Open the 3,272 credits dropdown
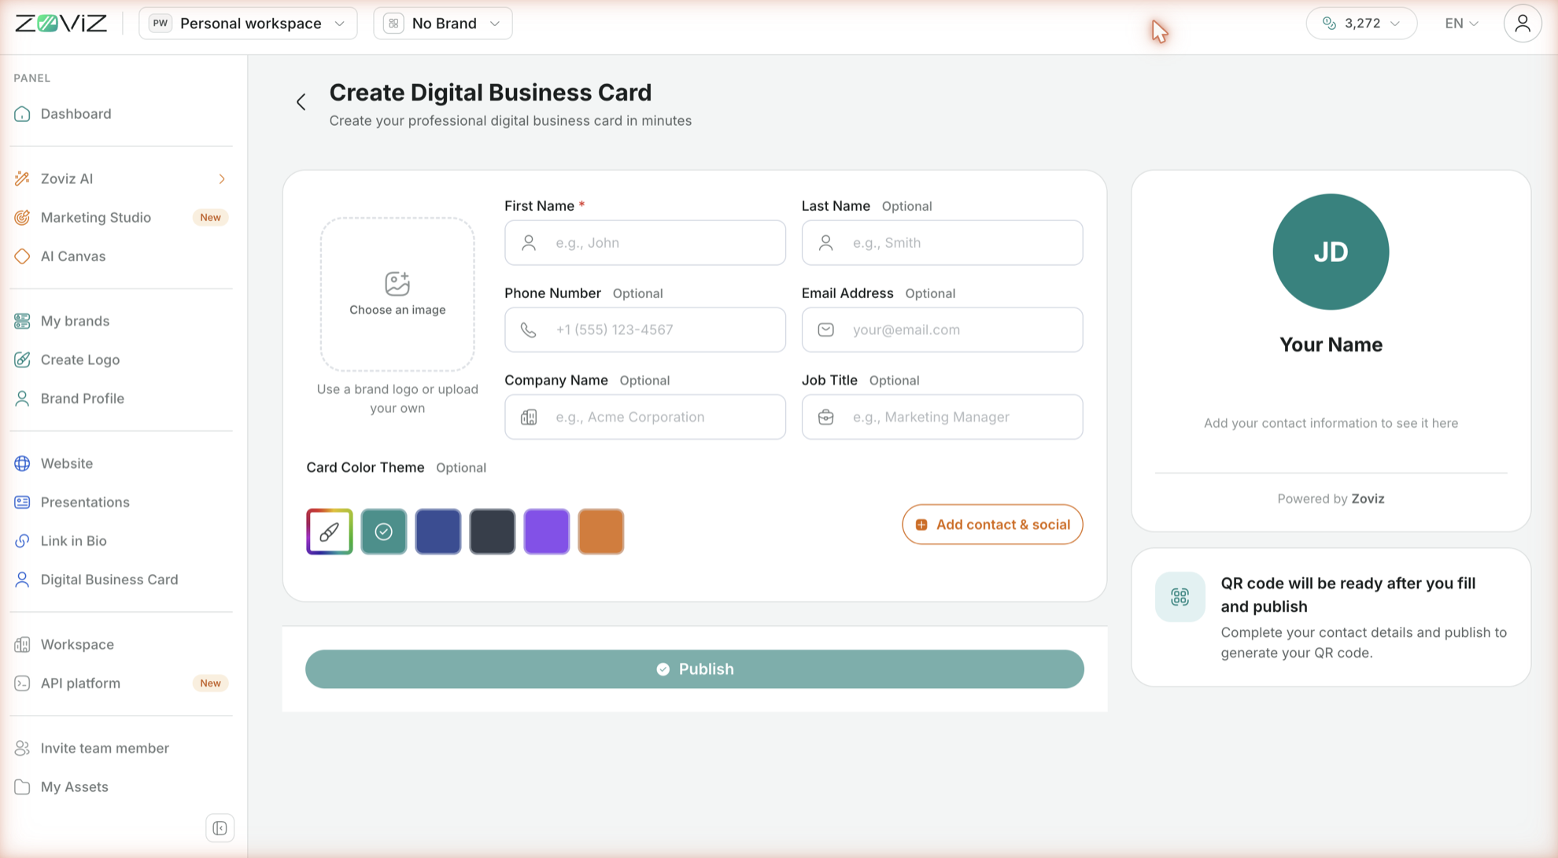This screenshot has height=858, width=1558. click(1361, 24)
